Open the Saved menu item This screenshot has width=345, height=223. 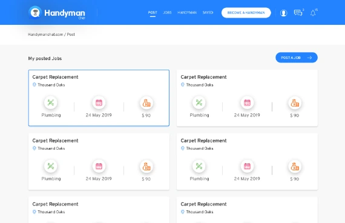pyautogui.click(x=208, y=13)
